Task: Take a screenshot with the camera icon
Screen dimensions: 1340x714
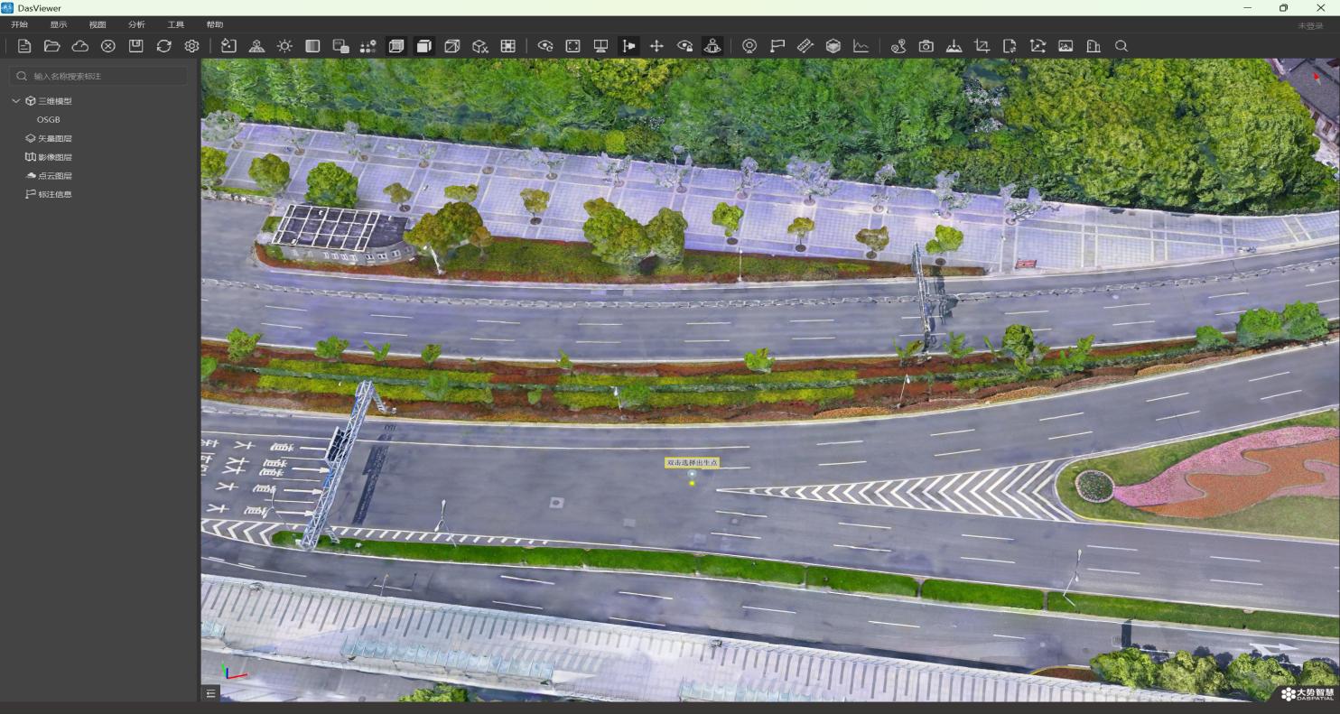Action: pos(926,46)
